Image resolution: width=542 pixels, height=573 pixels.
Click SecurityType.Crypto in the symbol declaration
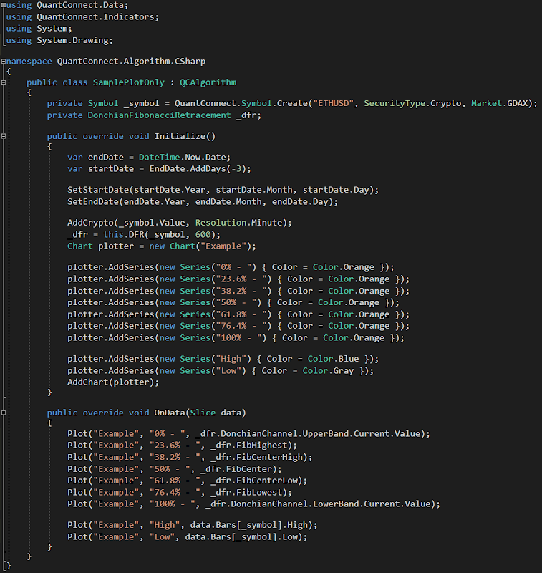tap(412, 103)
